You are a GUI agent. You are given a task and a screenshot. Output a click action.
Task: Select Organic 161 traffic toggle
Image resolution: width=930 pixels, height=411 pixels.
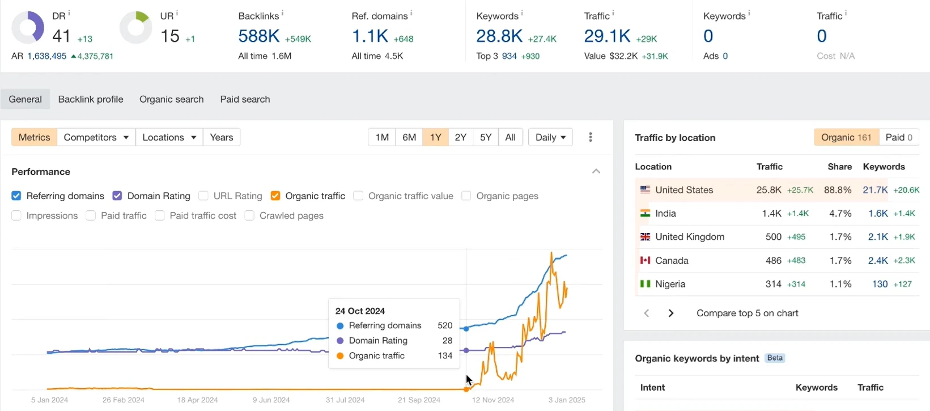coord(847,137)
